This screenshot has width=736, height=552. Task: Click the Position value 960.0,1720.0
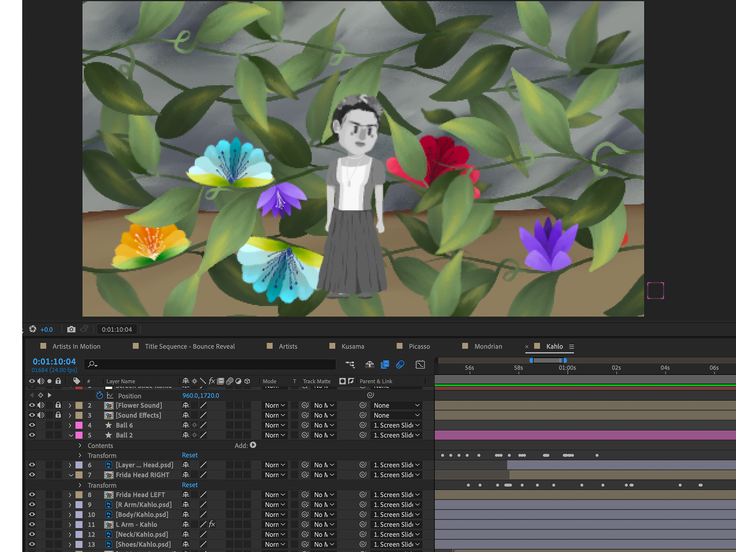[200, 395]
